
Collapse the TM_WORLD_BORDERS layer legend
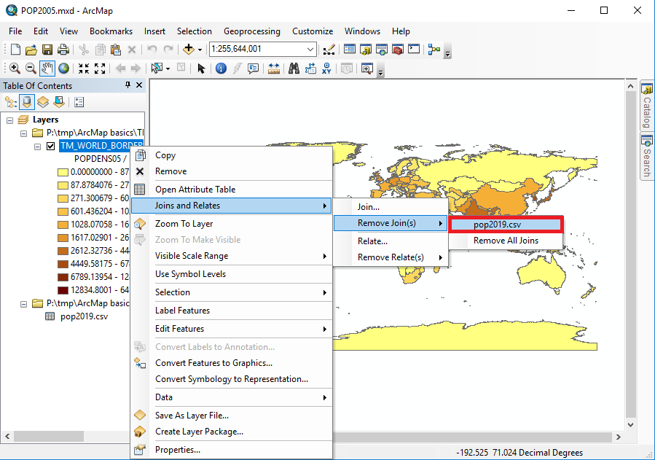pyautogui.click(x=38, y=146)
